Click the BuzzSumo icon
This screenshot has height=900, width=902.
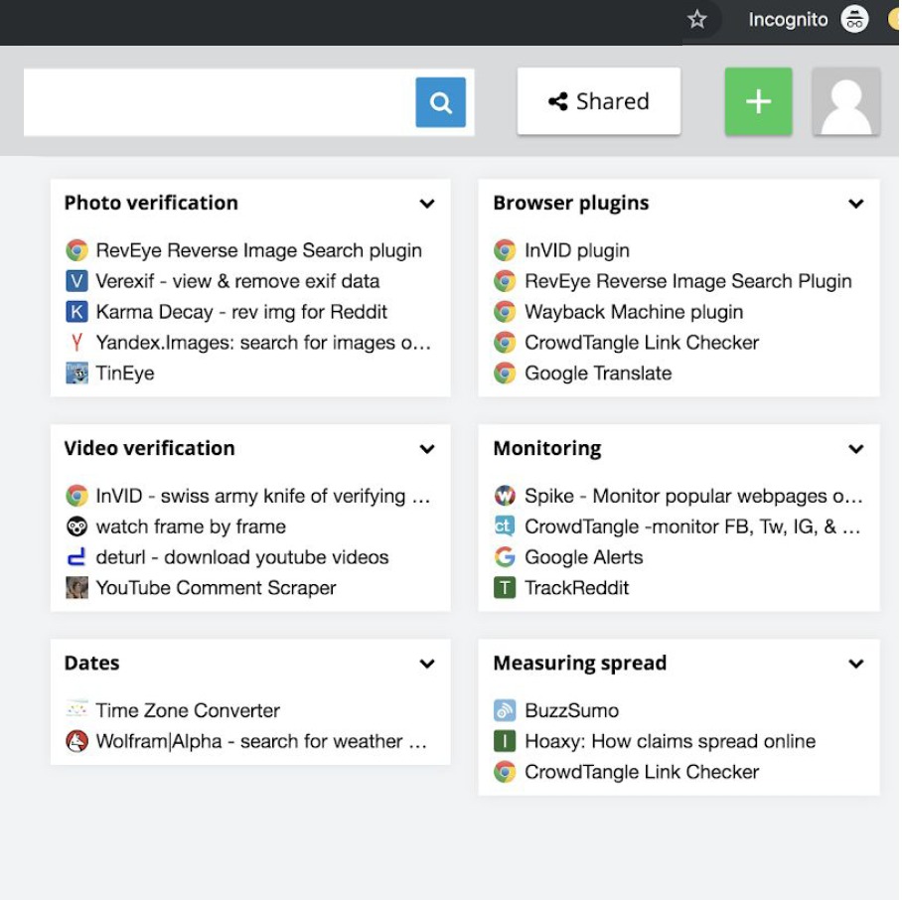[505, 710]
